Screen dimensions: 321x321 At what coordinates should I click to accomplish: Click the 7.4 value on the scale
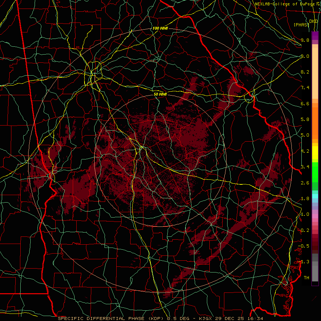[x=305, y=88]
